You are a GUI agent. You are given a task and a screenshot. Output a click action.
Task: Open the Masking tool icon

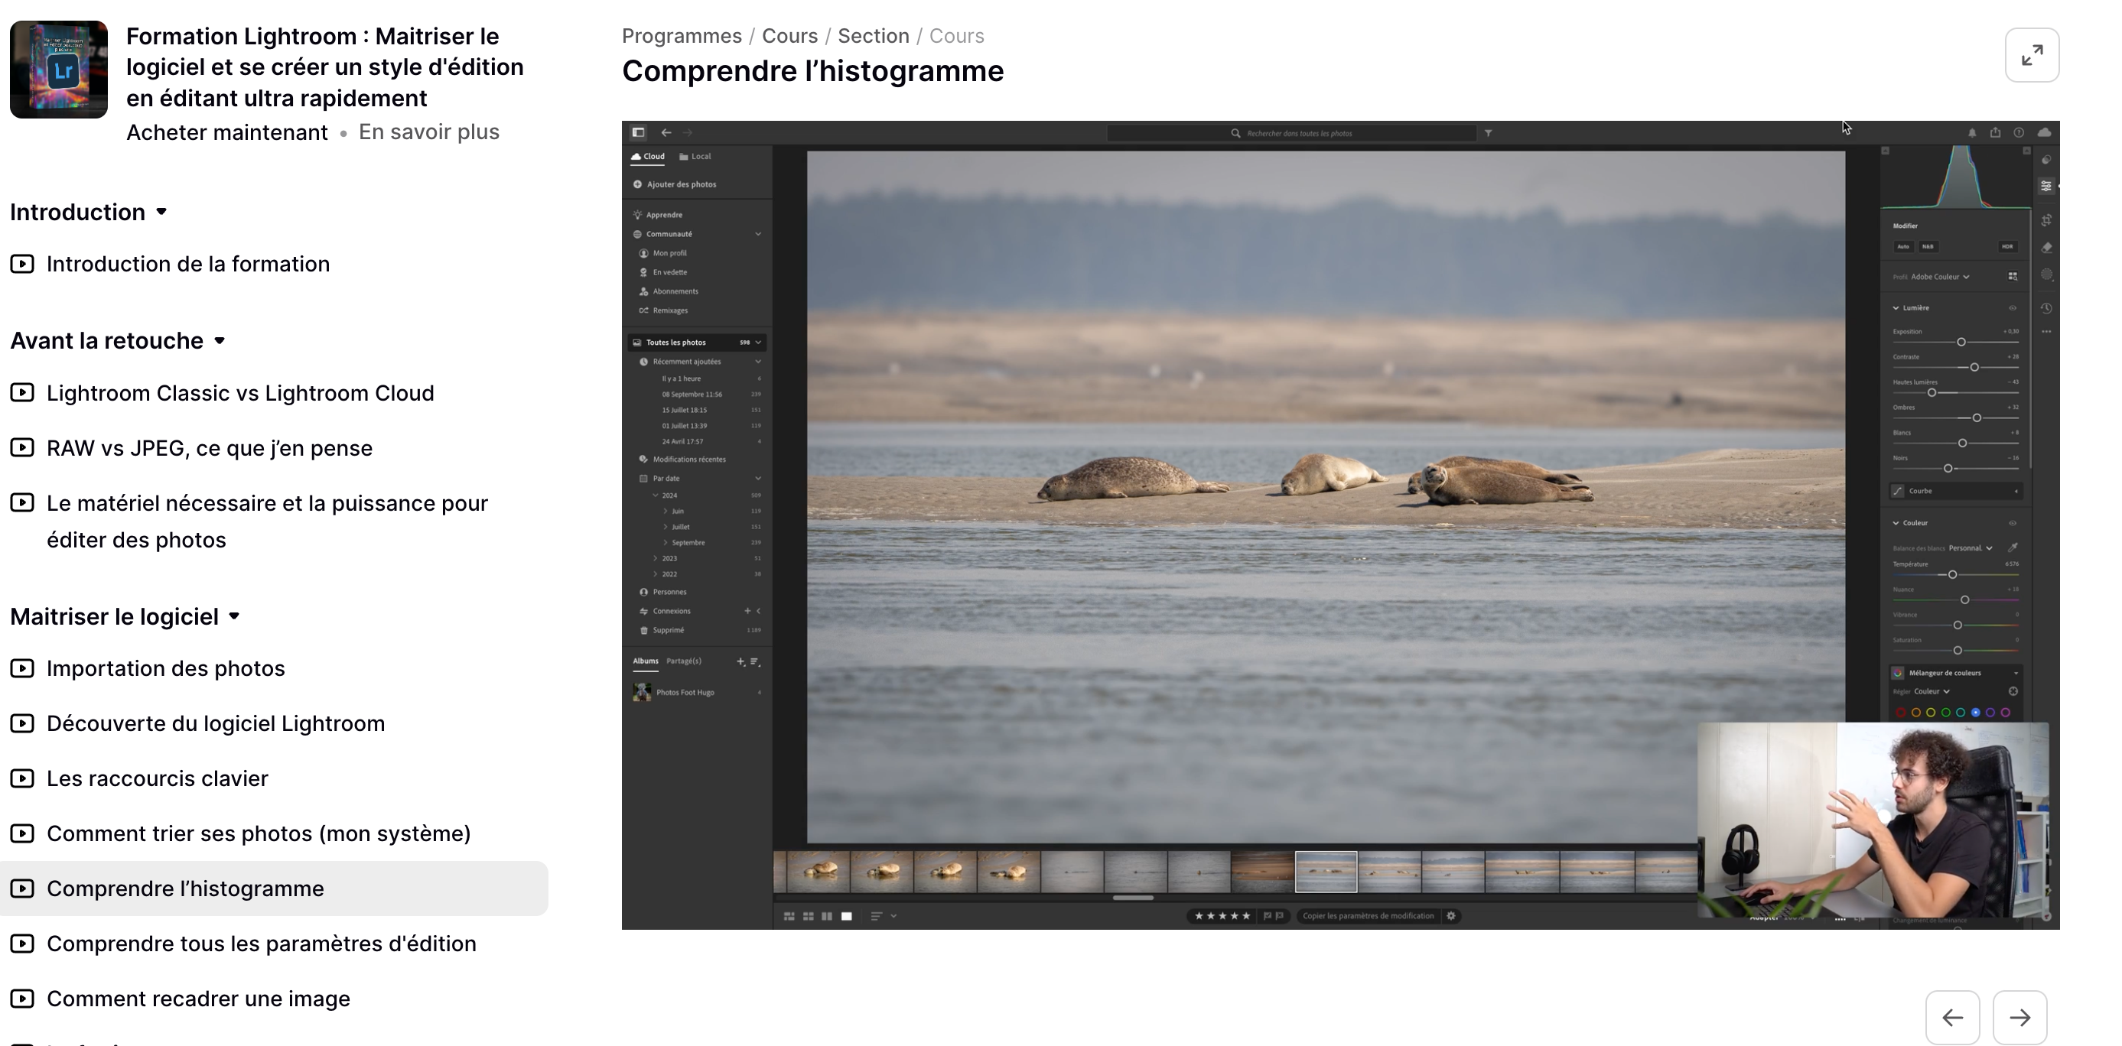[x=2046, y=275]
